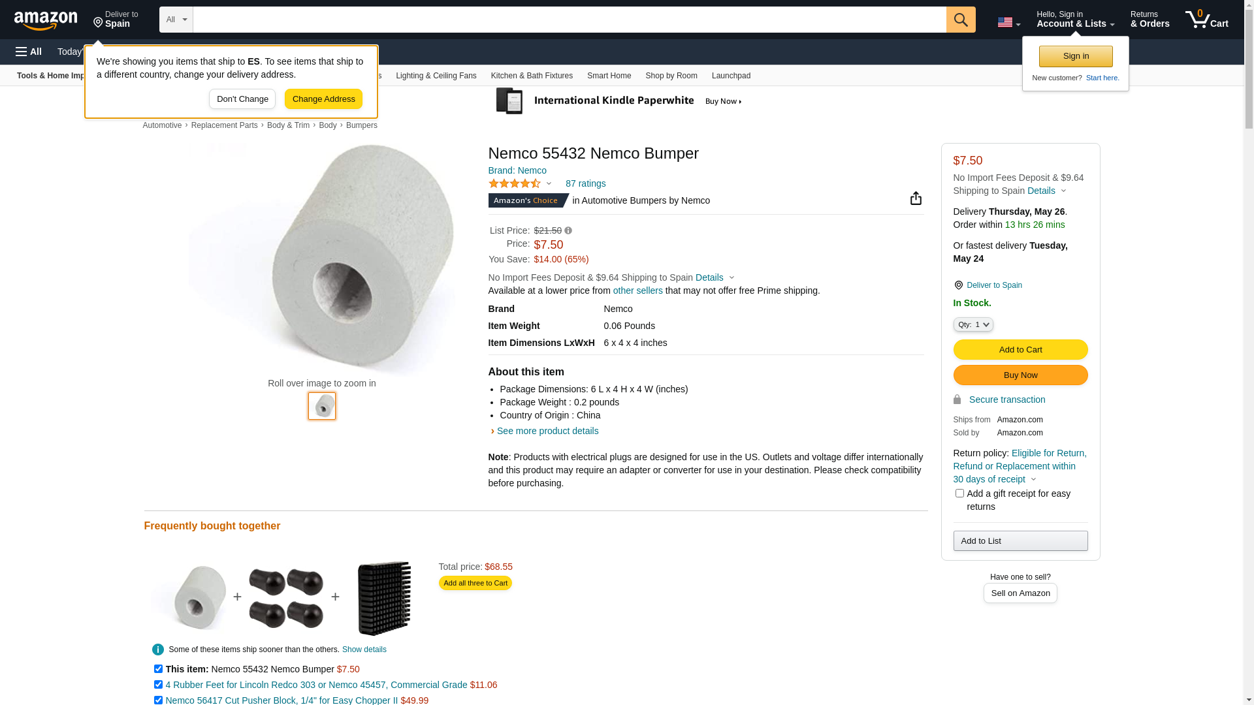The width and height of the screenshot is (1254, 705).
Task: Open the search category All dropdown
Action: [176, 20]
